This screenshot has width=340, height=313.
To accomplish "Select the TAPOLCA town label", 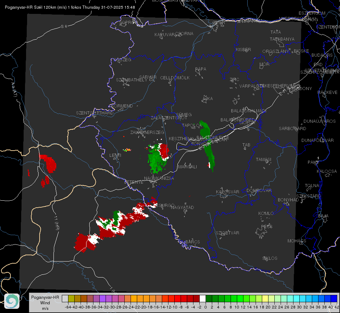I will pyautogui.click(x=192, y=125).
